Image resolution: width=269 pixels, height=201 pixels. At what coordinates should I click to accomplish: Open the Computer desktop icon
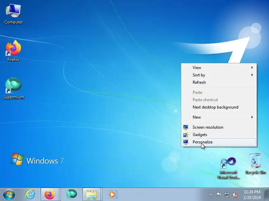(x=13, y=14)
